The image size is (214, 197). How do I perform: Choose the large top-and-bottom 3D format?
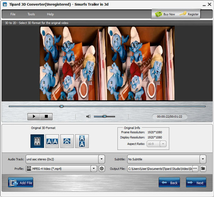pos(82,141)
